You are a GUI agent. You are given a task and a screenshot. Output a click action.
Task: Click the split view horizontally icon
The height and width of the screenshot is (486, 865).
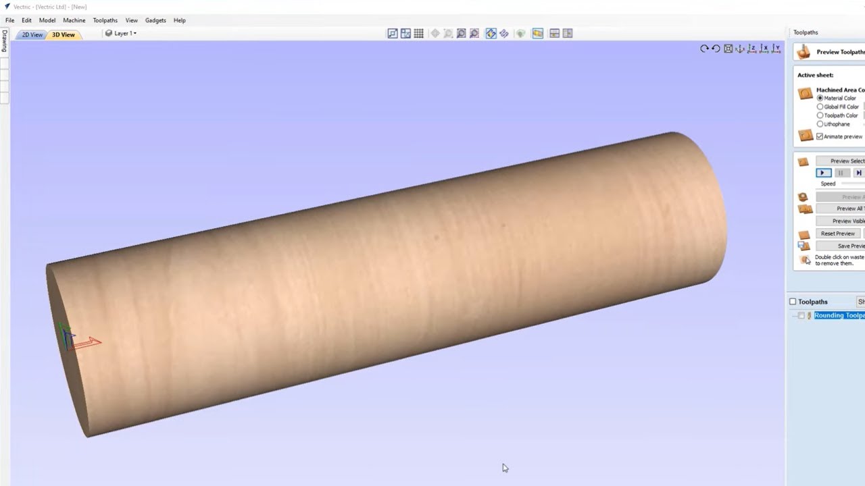coord(554,33)
